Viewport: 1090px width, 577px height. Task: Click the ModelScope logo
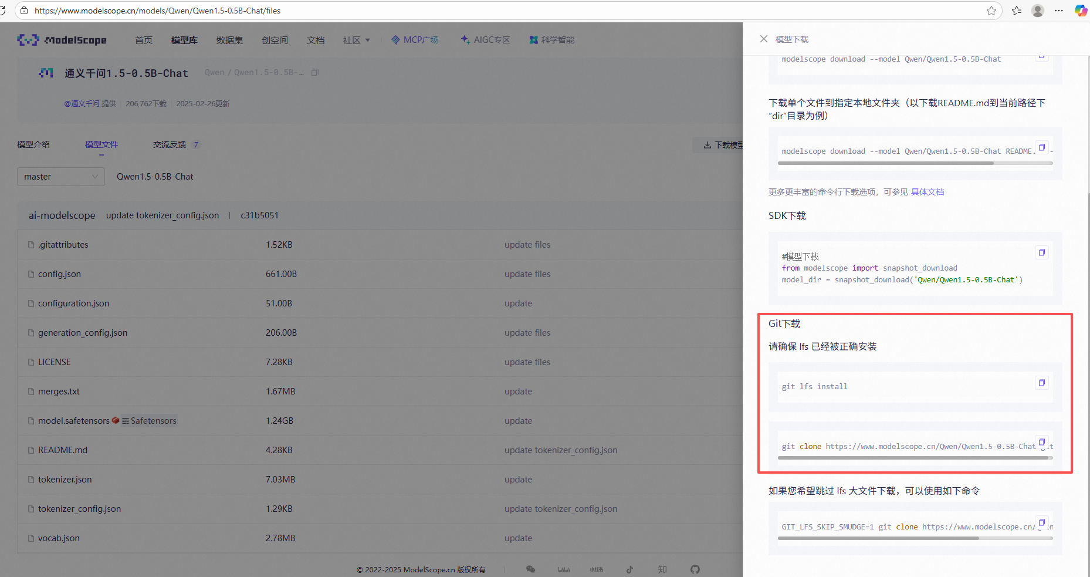(62, 40)
